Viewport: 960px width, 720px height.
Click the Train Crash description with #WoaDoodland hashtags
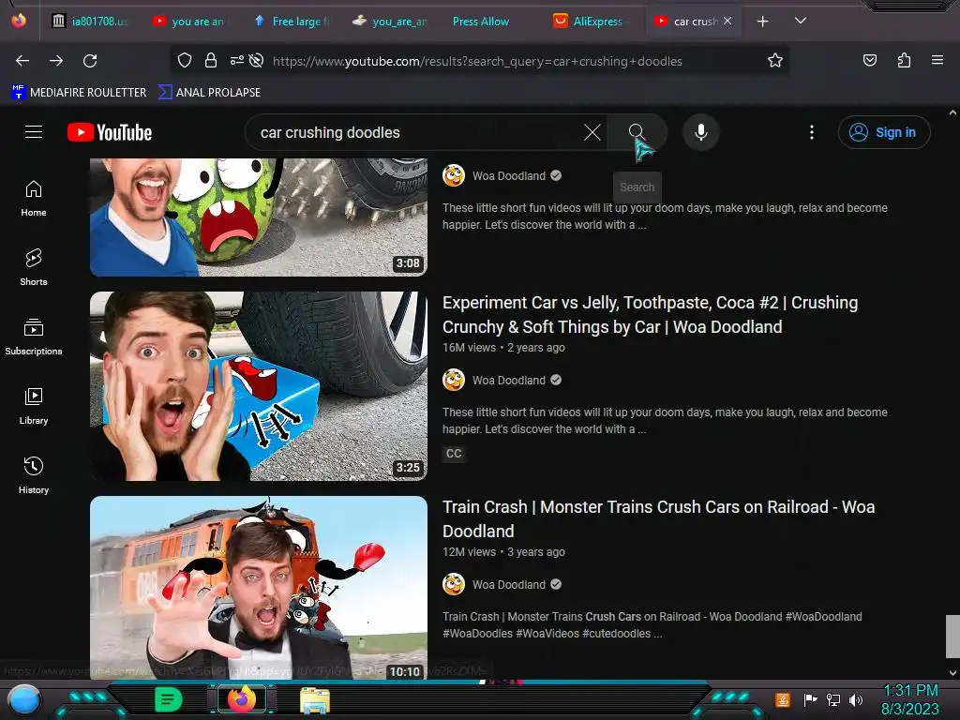pos(652,625)
